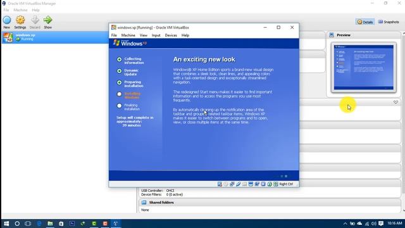Open File menu in VirtualBox Manager

[x=6, y=10]
